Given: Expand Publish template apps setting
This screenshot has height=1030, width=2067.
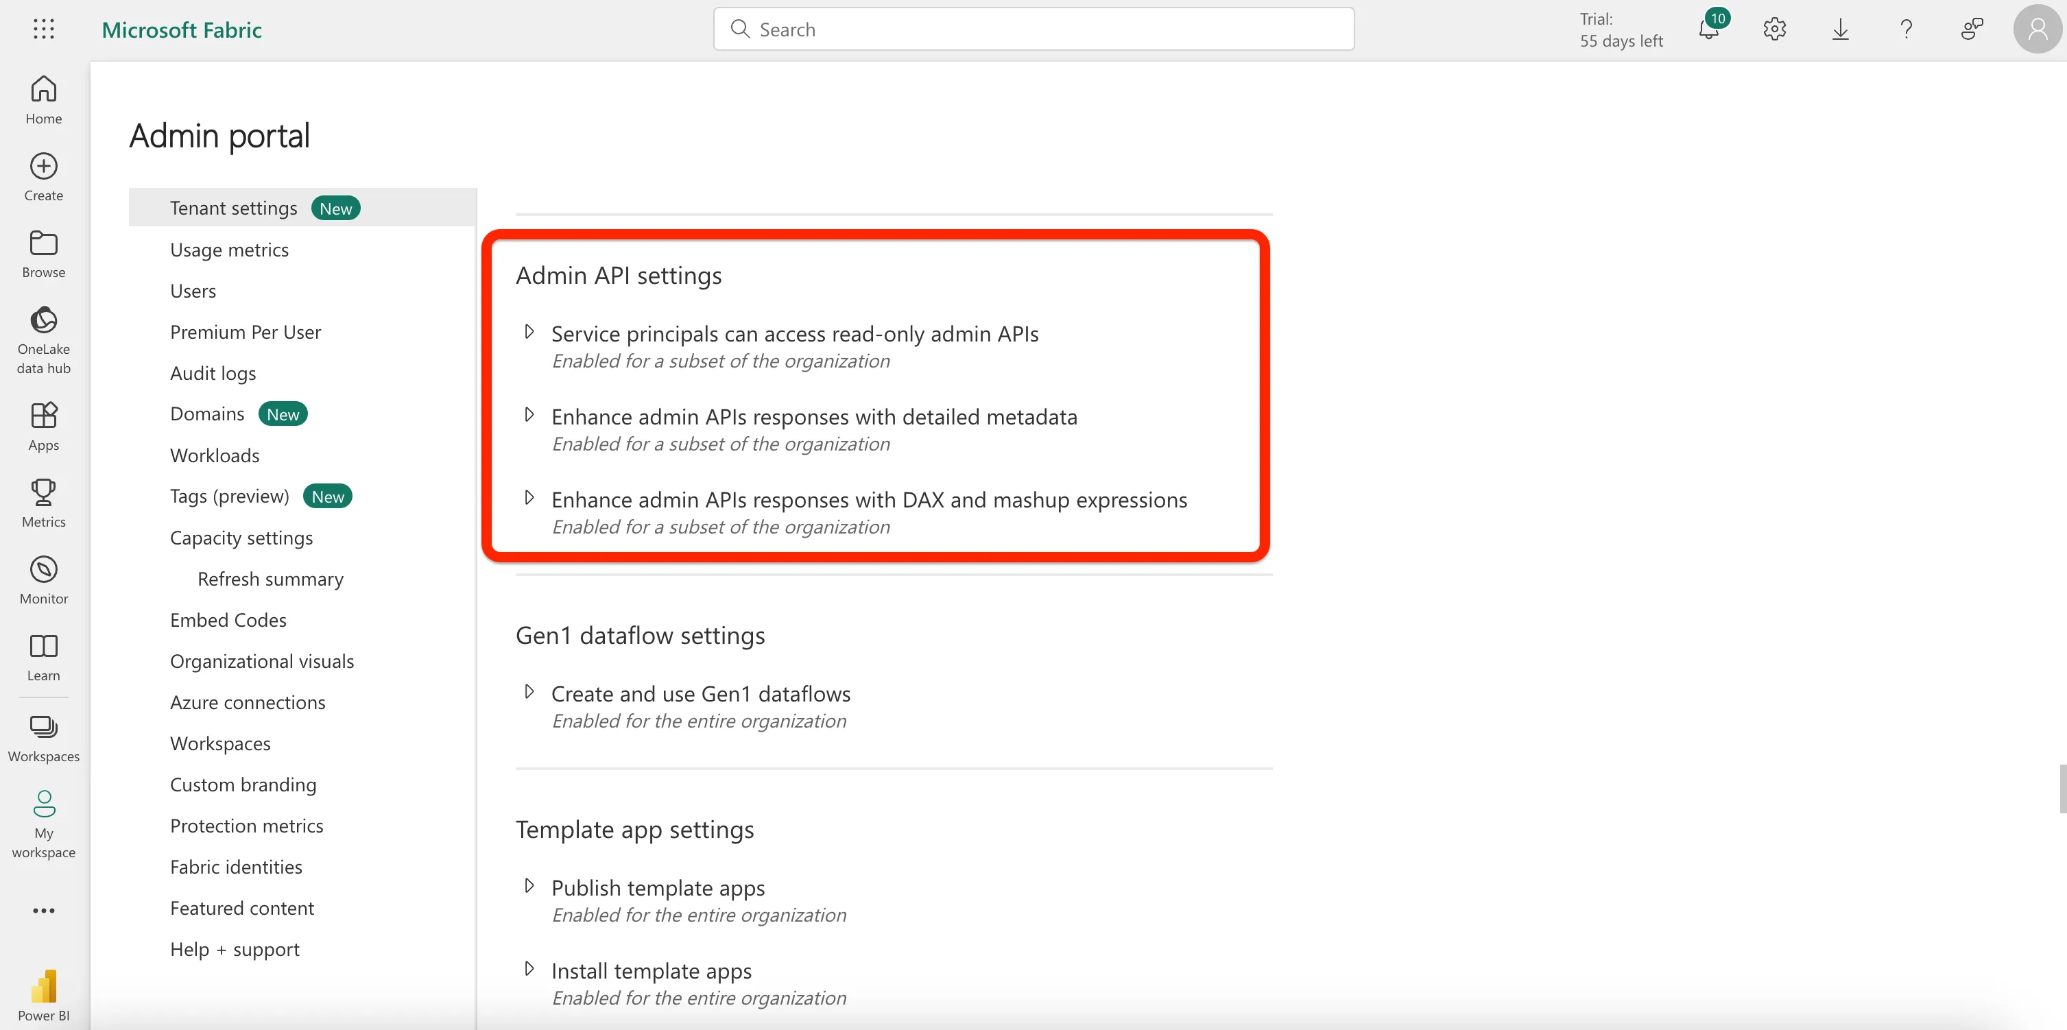Looking at the screenshot, I should pos(529,885).
